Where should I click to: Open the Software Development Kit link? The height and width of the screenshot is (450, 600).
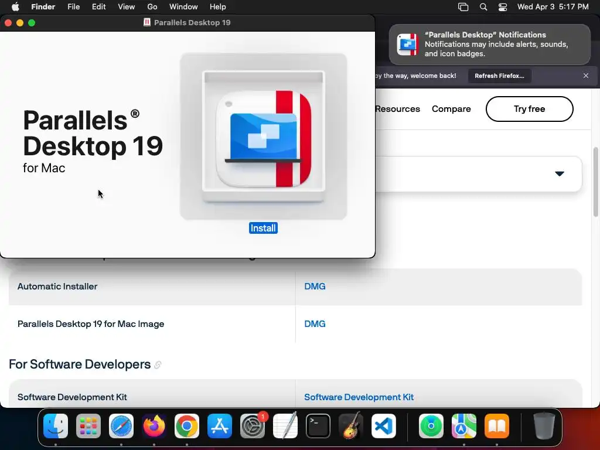(359, 397)
